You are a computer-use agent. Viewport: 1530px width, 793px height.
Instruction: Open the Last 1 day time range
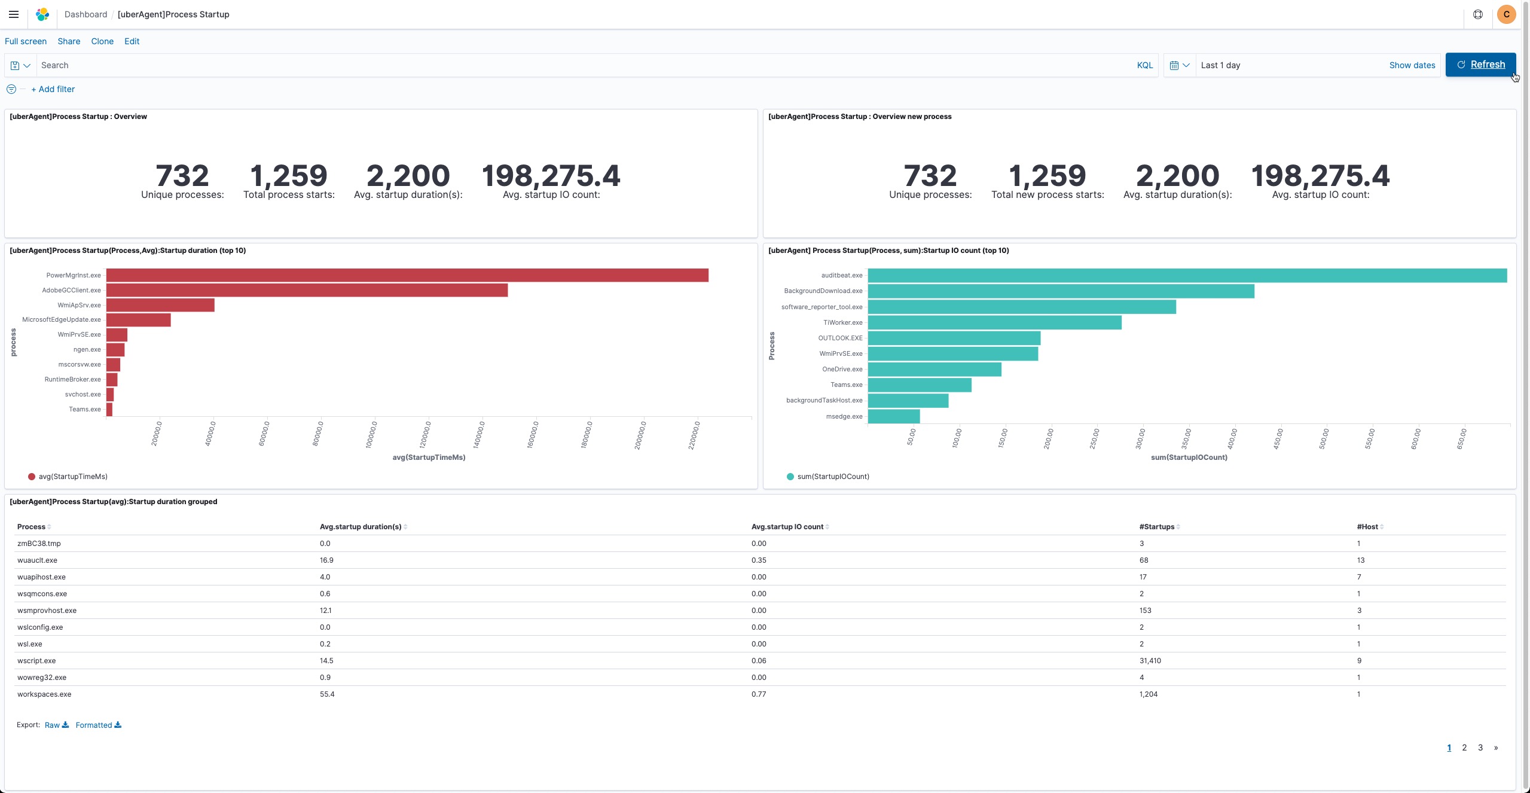pyautogui.click(x=1220, y=65)
